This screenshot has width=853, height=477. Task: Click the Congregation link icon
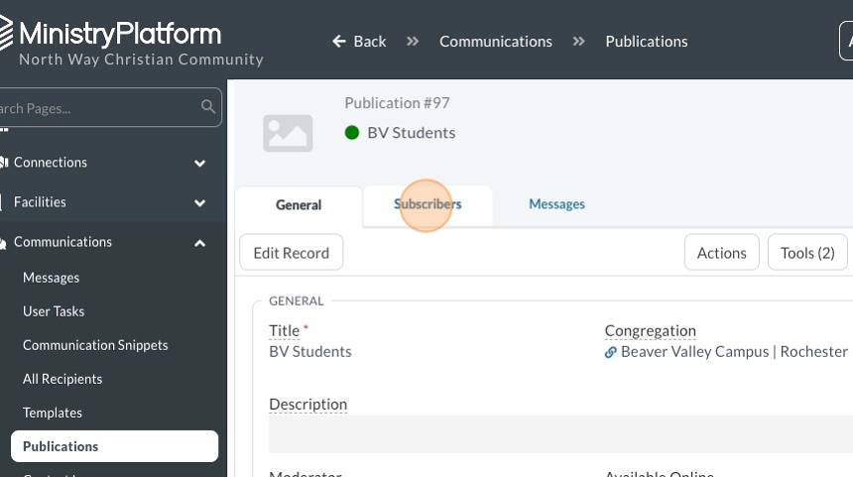click(x=611, y=352)
